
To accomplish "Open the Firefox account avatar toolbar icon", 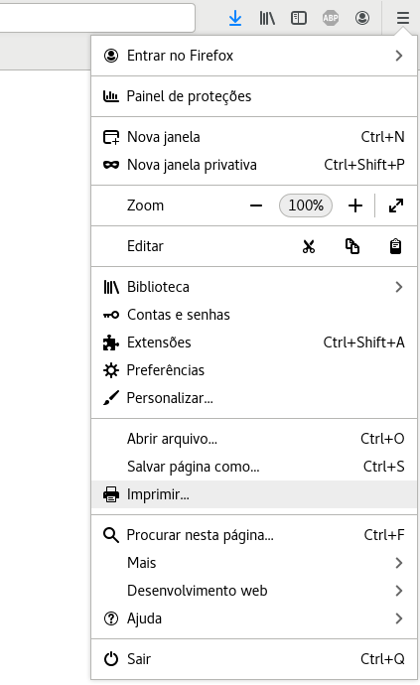I will (x=362, y=18).
